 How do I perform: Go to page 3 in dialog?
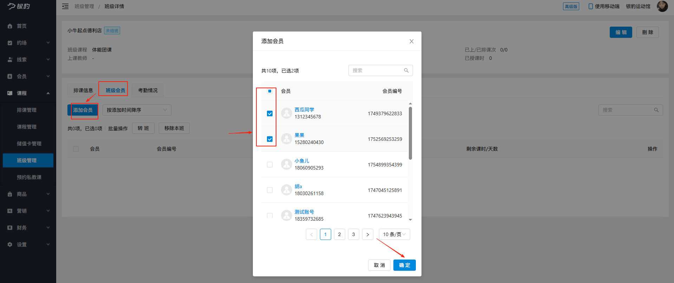point(354,234)
